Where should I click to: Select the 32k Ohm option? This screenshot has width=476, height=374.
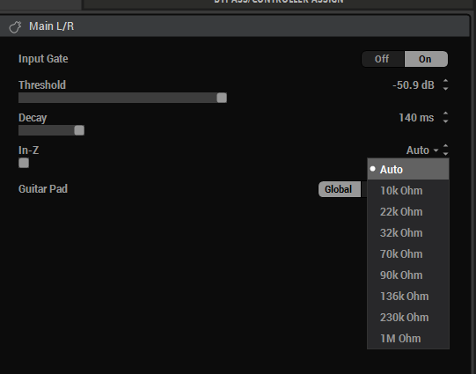408,233
